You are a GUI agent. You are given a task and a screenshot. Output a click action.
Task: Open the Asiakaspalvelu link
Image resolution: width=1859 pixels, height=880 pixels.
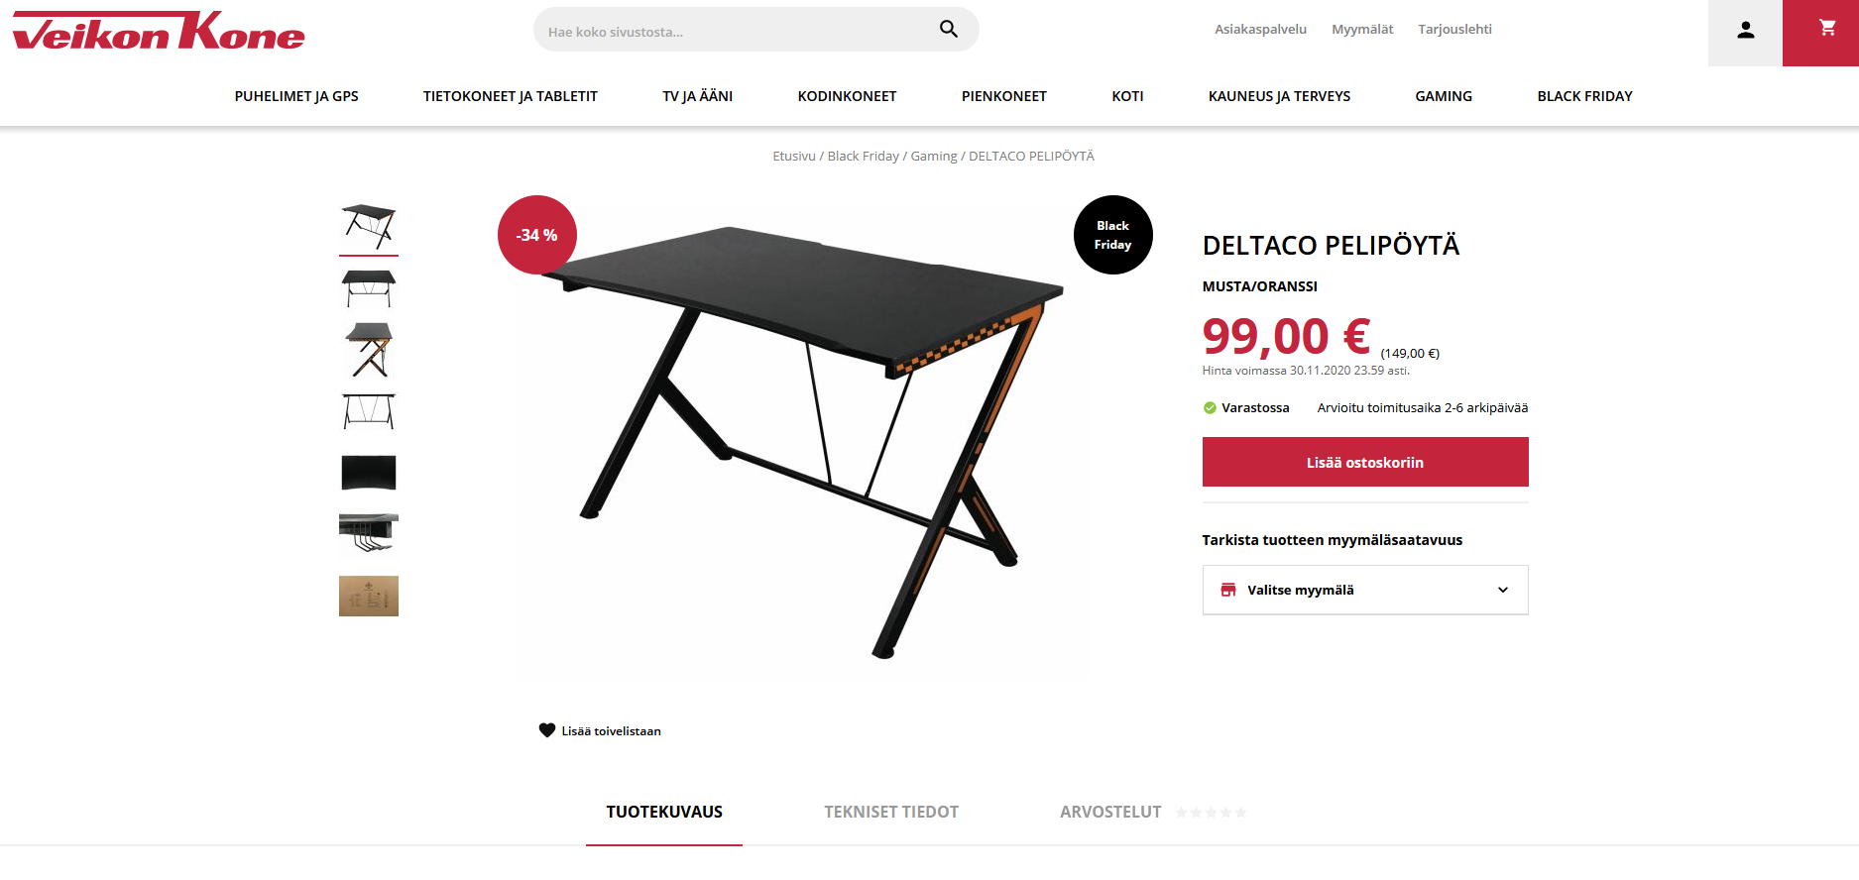point(1260,30)
